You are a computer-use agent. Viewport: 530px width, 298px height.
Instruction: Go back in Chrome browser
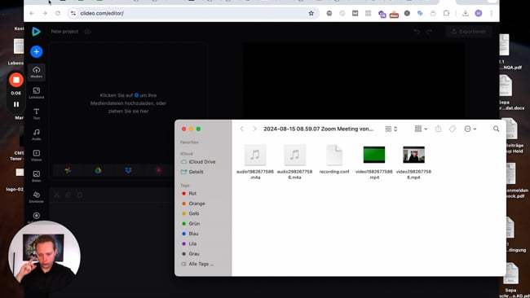(32, 13)
